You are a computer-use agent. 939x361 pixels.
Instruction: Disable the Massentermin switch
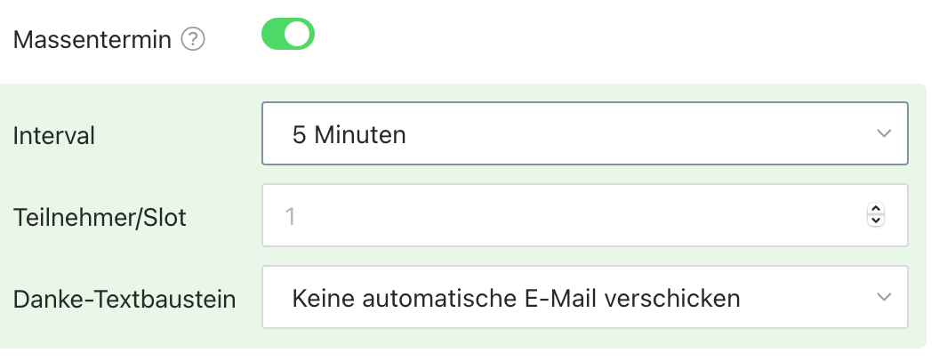pyautogui.click(x=288, y=34)
